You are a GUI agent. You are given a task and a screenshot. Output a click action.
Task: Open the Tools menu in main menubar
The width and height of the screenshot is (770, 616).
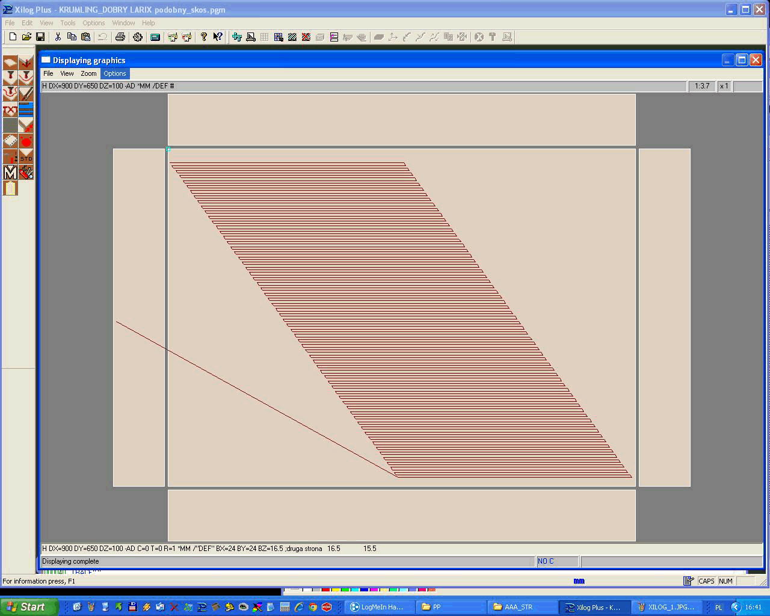pyautogui.click(x=67, y=23)
